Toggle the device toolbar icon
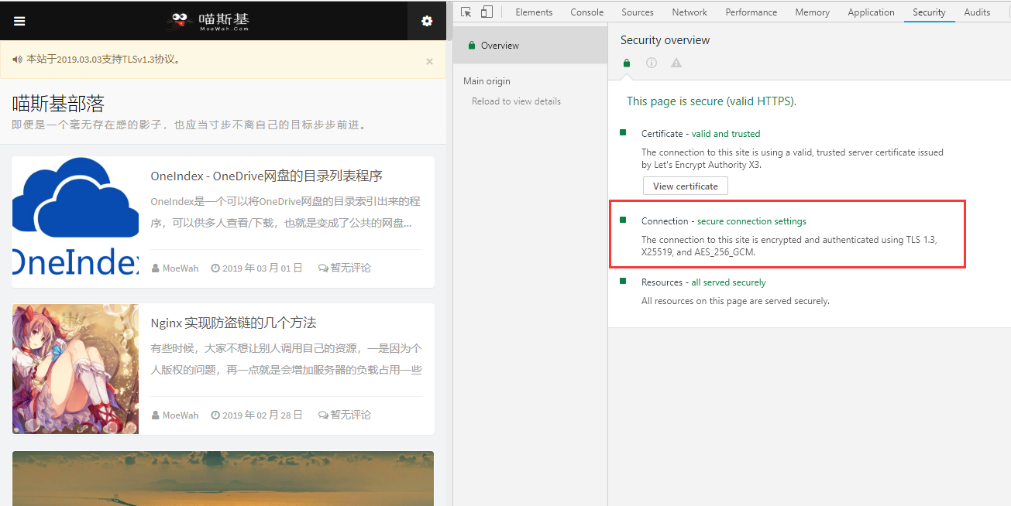 pyautogui.click(x=487, y=12)
